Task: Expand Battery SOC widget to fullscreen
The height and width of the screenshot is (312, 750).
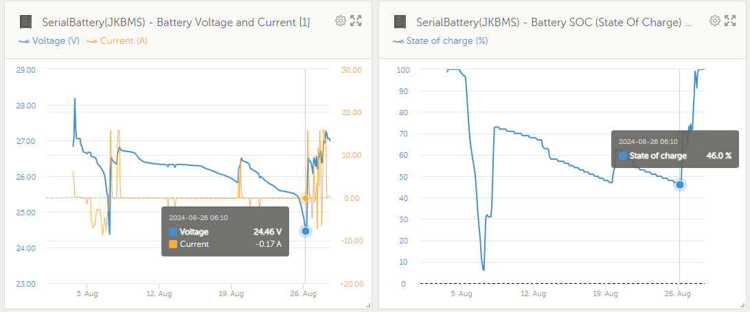Action: (730, 21)
